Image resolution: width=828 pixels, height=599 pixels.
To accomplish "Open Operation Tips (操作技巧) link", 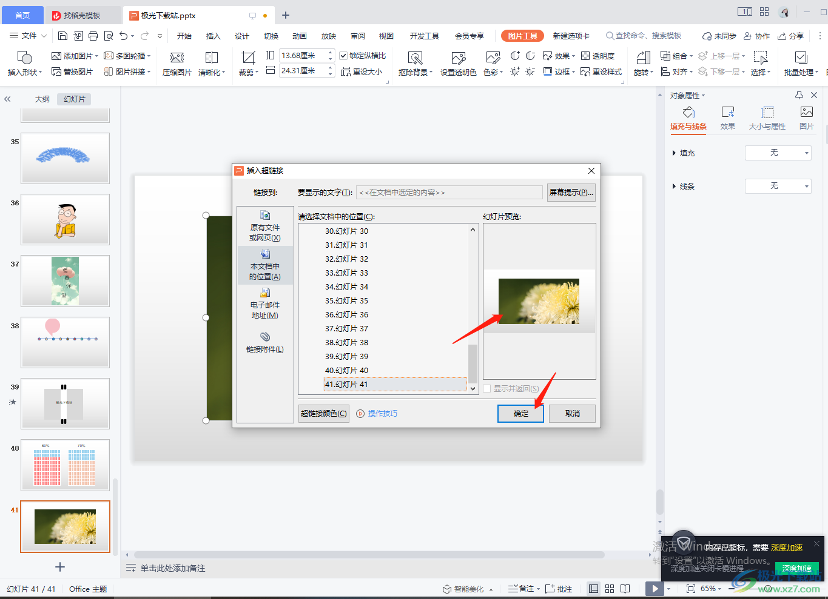I will [x=377, y=413].
